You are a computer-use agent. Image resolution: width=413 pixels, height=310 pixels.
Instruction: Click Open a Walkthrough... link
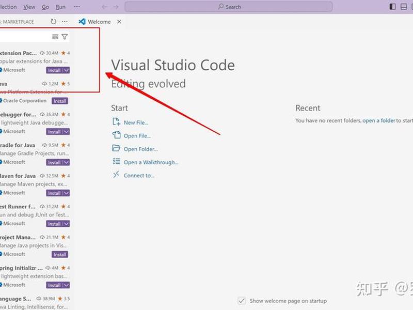point(151,162)
